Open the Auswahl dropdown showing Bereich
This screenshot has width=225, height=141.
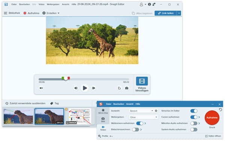pyautogui.click(x=141, y=111)
